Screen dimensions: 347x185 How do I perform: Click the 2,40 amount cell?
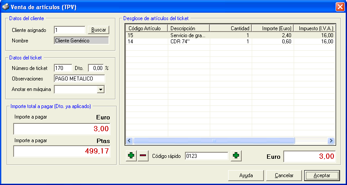(273, 35)
